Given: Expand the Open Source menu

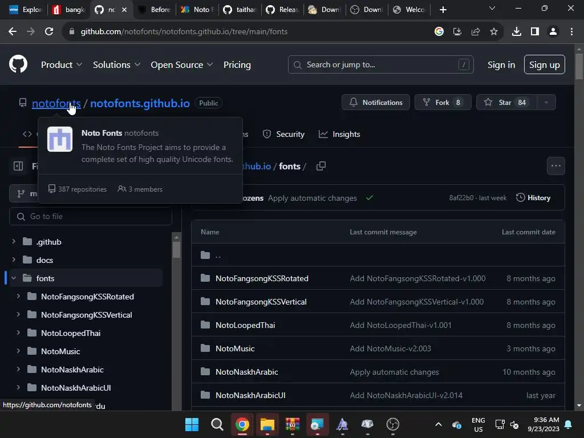Looking at the screenshot, I should point(182,65).
